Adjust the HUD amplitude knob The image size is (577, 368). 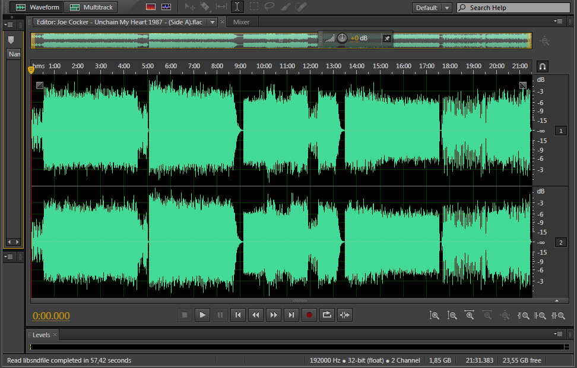click(342, 38)
